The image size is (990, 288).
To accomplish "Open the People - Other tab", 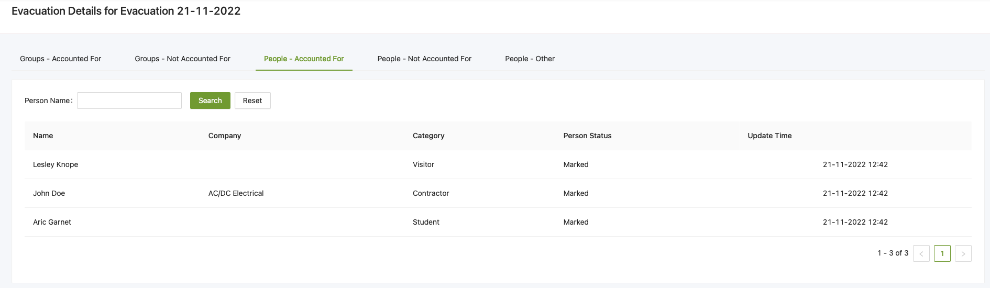I will click(530, 59).
